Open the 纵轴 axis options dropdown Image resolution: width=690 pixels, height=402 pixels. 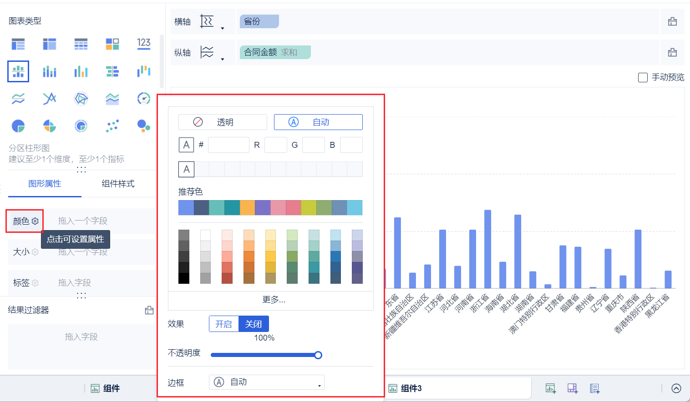223,59
